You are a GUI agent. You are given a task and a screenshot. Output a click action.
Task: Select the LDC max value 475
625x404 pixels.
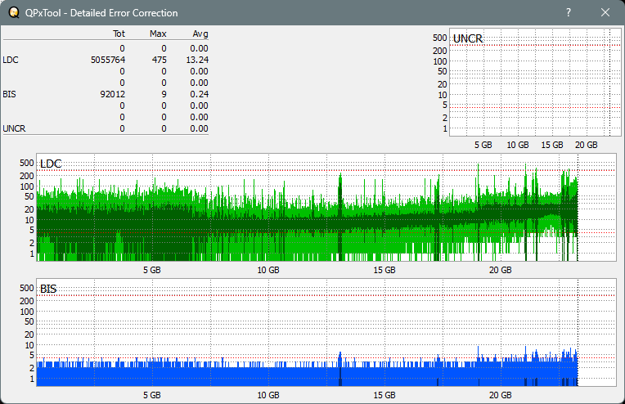click(160, 60)
